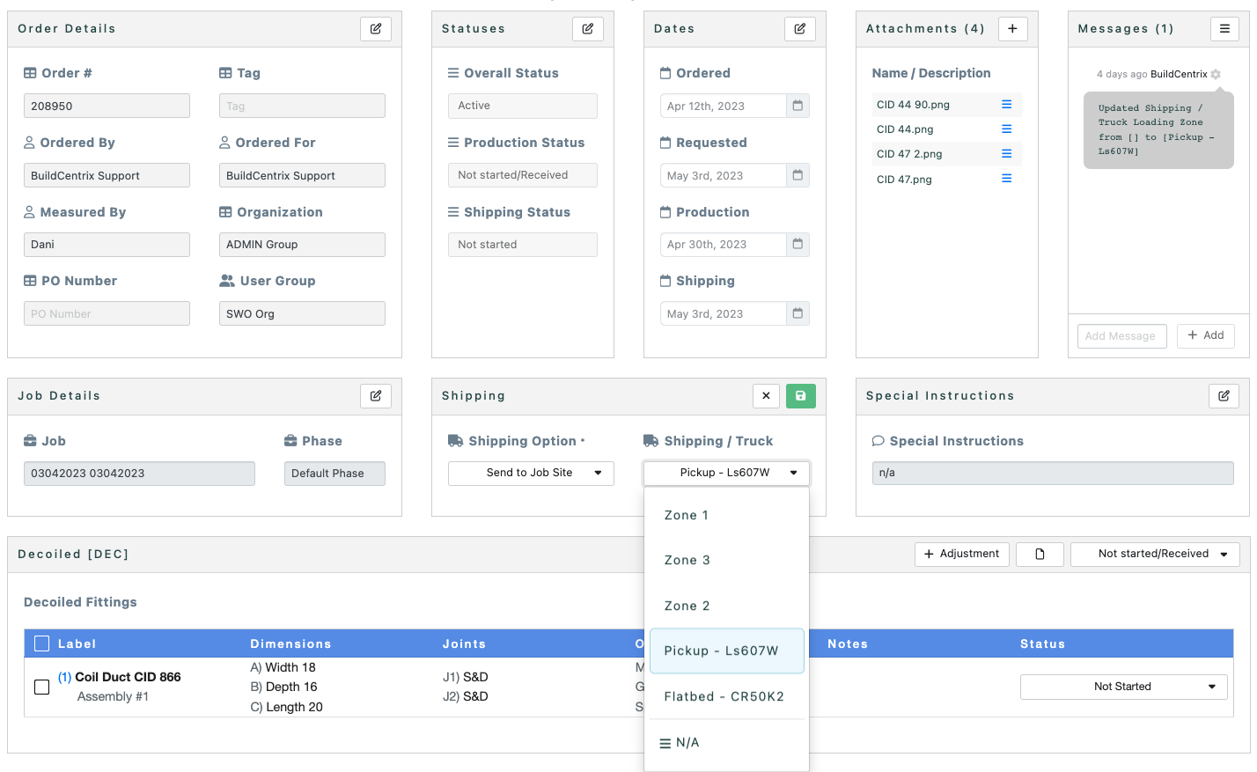1257x772 pixels.
Task: Edit the Order Details panel
Action: 376,29
